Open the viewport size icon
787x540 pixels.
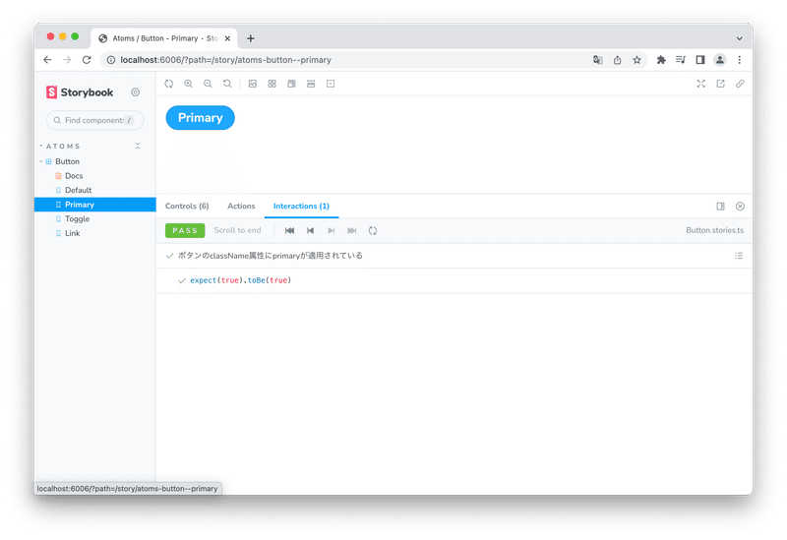(291, 84)
